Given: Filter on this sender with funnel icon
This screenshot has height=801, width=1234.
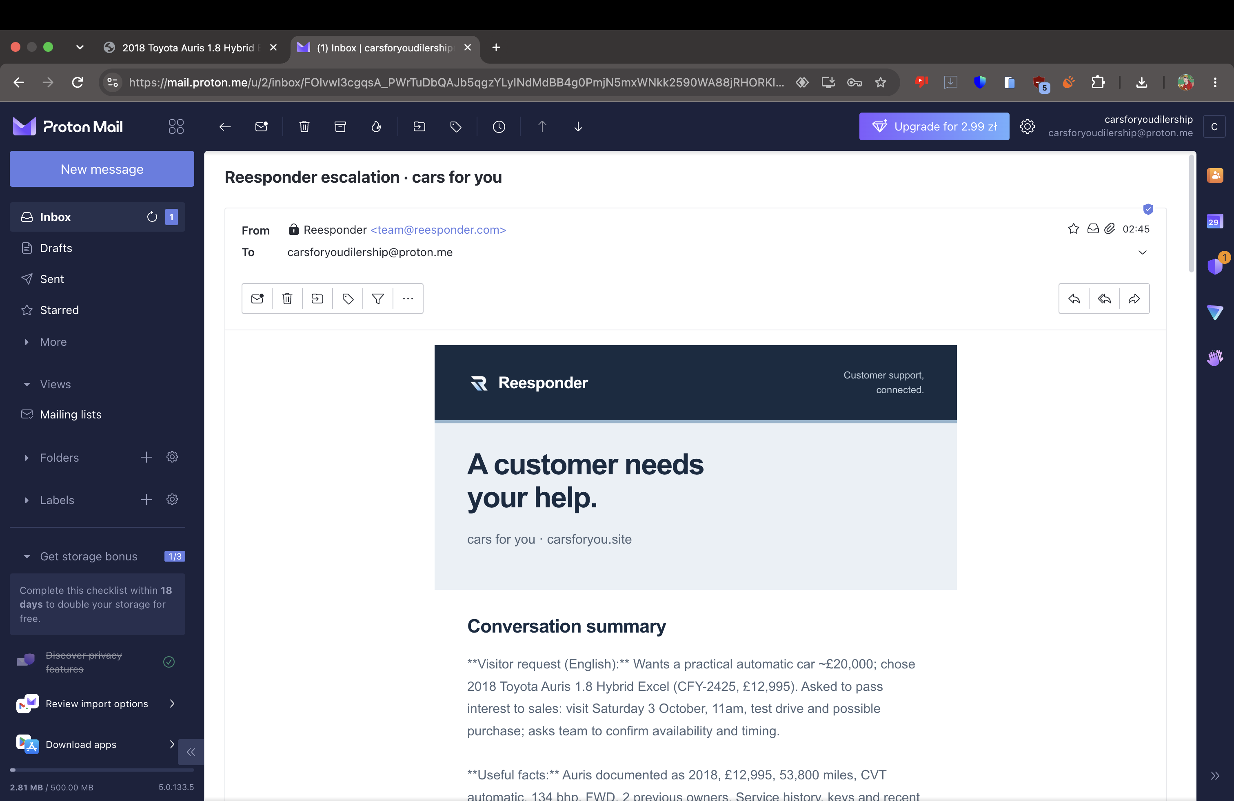Looking at the screenshot, I should click(378, 299).
